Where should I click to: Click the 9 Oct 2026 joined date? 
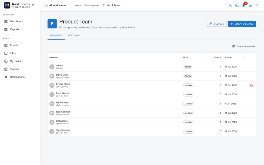pos(230,104)
